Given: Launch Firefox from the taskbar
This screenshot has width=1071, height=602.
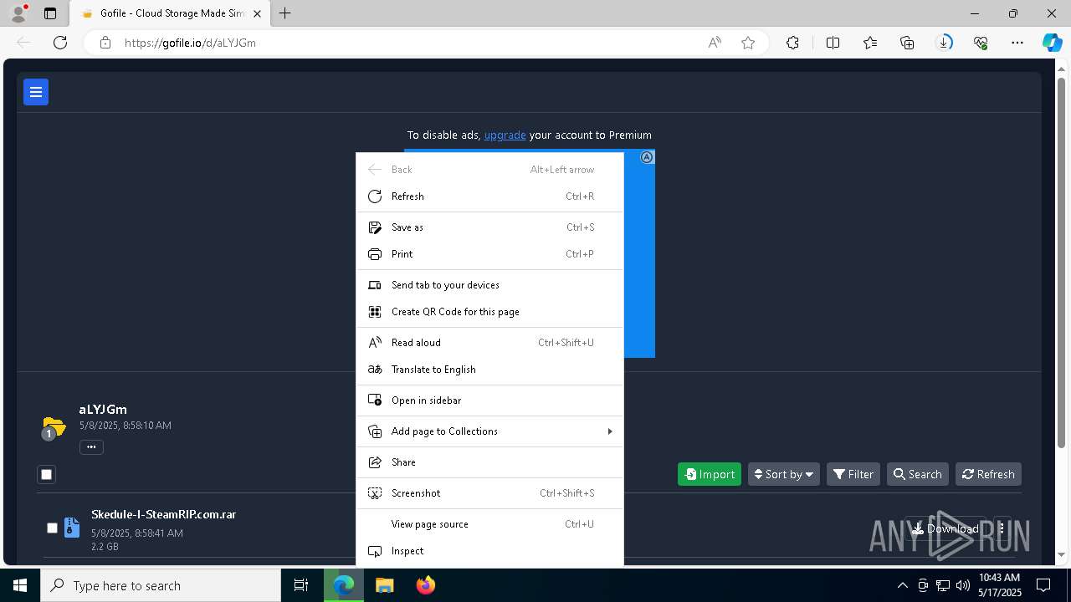Looking at the screenshot, I should [426, 585].
